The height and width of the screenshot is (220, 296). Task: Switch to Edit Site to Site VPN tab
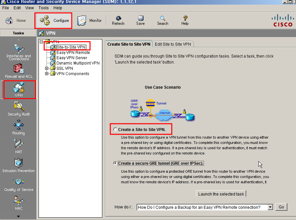click(173, 44)
